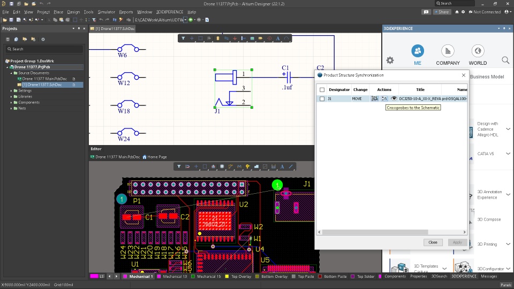The image size is (514, 289).
Task: Open the COMPANY section icon
Action: (448, 51)
